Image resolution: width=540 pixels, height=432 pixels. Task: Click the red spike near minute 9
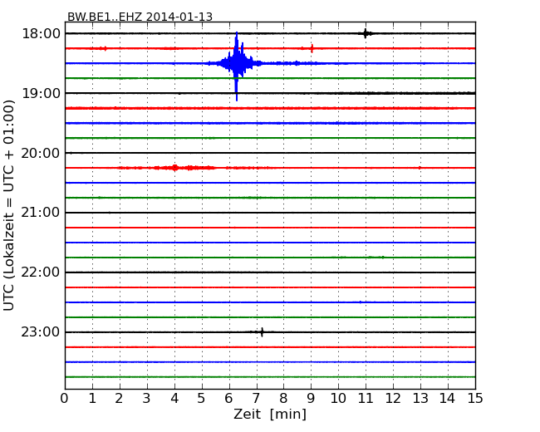click(312, 48)
